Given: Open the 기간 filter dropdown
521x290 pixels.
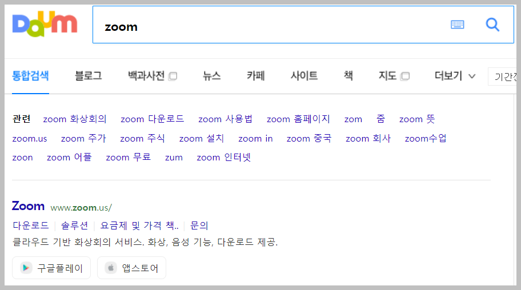Looking at the screenshot, I should click(x=502, y=76).
